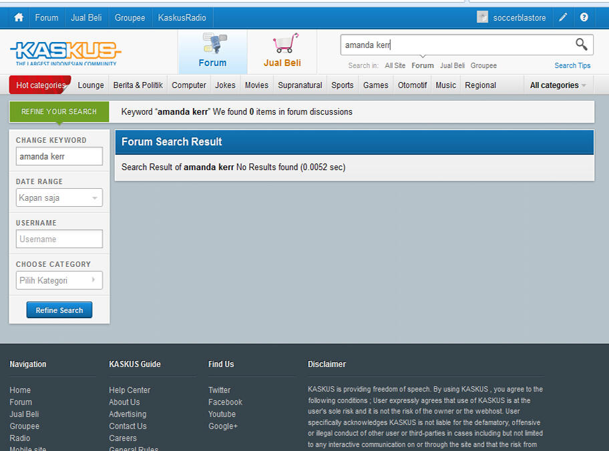Click the Change Keyword input field
The height and width of the screenshot is (451, 609).
(x=59, y=156)
